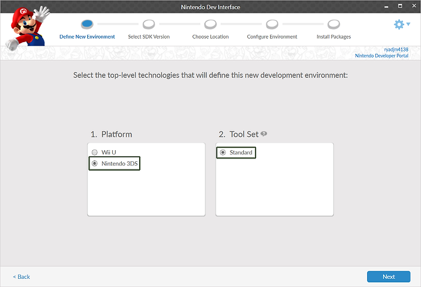421x287 pixels.
Task: Click the '1. Platform' heading
Action: tap(111, 134)
